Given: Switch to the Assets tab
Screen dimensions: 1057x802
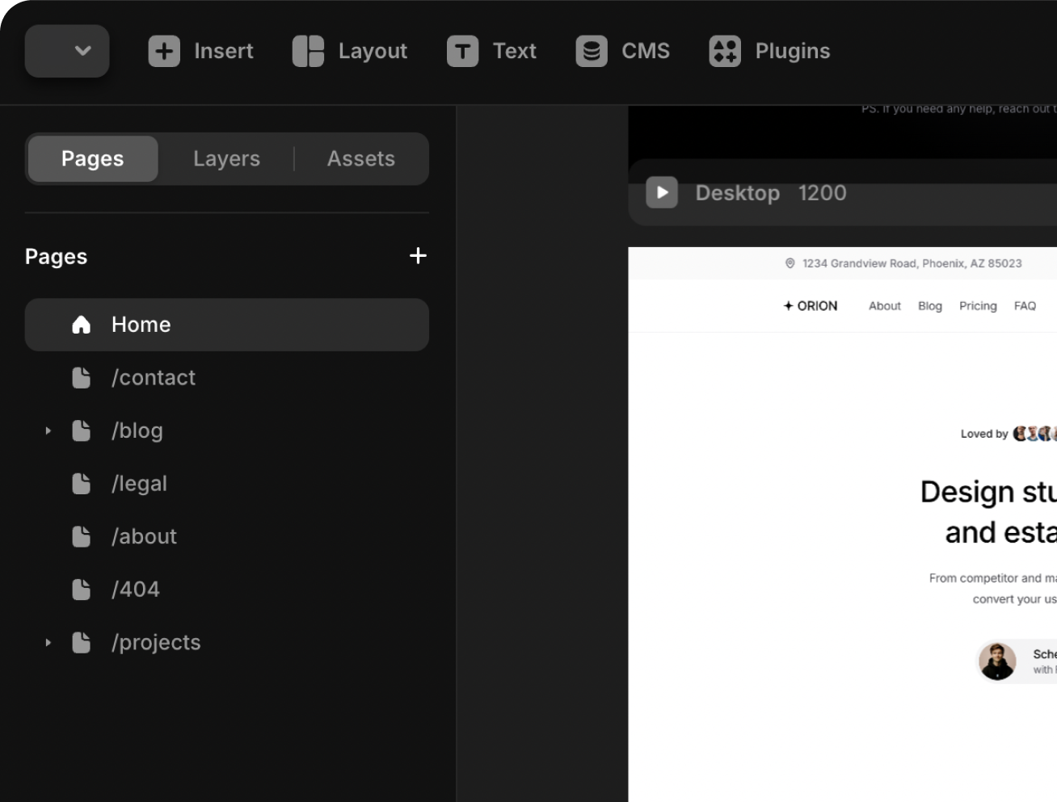Looking at the screenshot, I should coord(360,158).
